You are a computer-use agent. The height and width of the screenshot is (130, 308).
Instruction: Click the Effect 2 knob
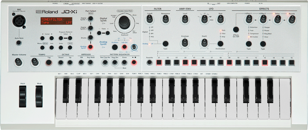click(x=263, y=19)
